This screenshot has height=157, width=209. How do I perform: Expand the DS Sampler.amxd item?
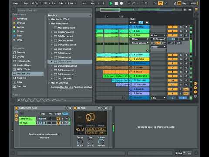(52, 66)
